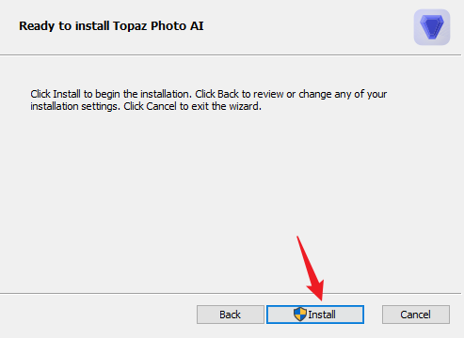Click the "Ready to install Topaz Photo AI" heading
Viewport: 464px width, 338px height.
111,26
